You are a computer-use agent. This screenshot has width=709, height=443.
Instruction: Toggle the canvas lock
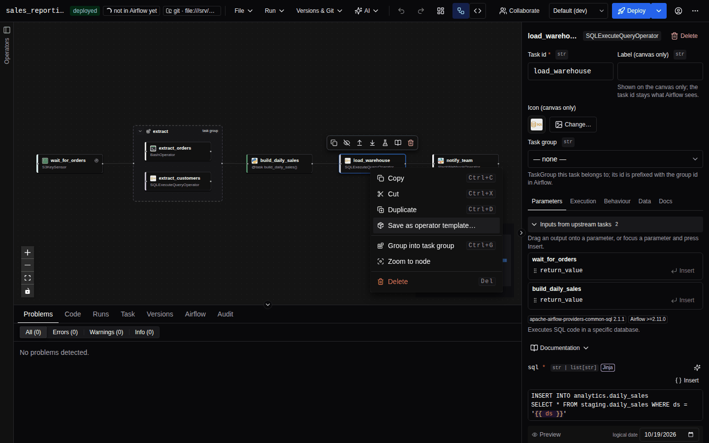28,291
